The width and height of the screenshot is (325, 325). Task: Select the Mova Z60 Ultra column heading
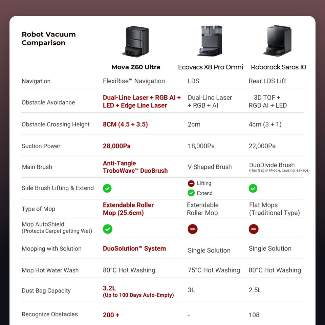pos(136,67)
